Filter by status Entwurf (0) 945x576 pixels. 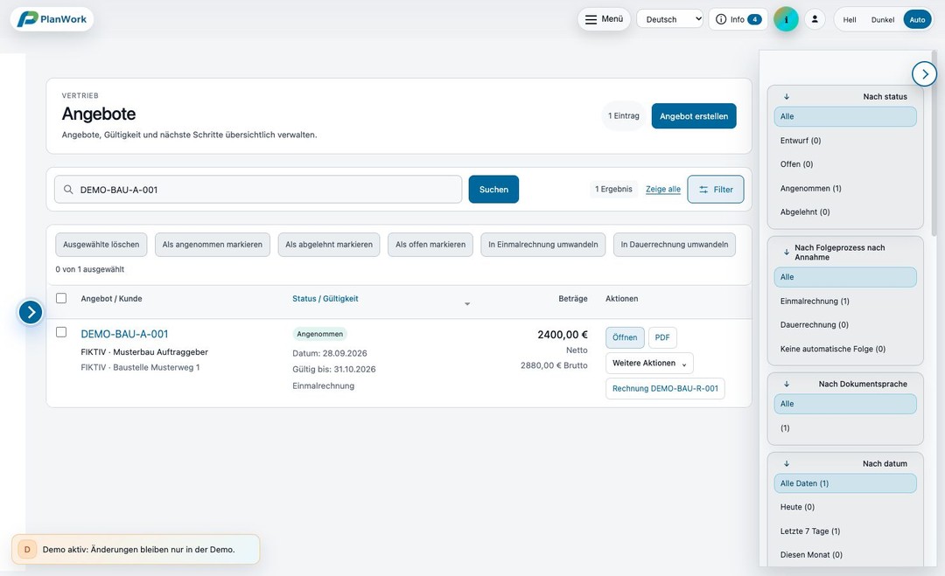point(845,140)
